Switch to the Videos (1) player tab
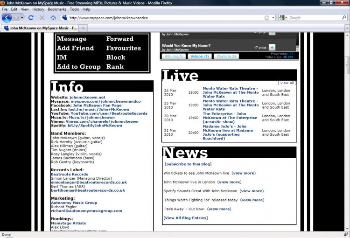Image resolution: width=350 pixels, height=238 pixels. [x=200, y=56]
